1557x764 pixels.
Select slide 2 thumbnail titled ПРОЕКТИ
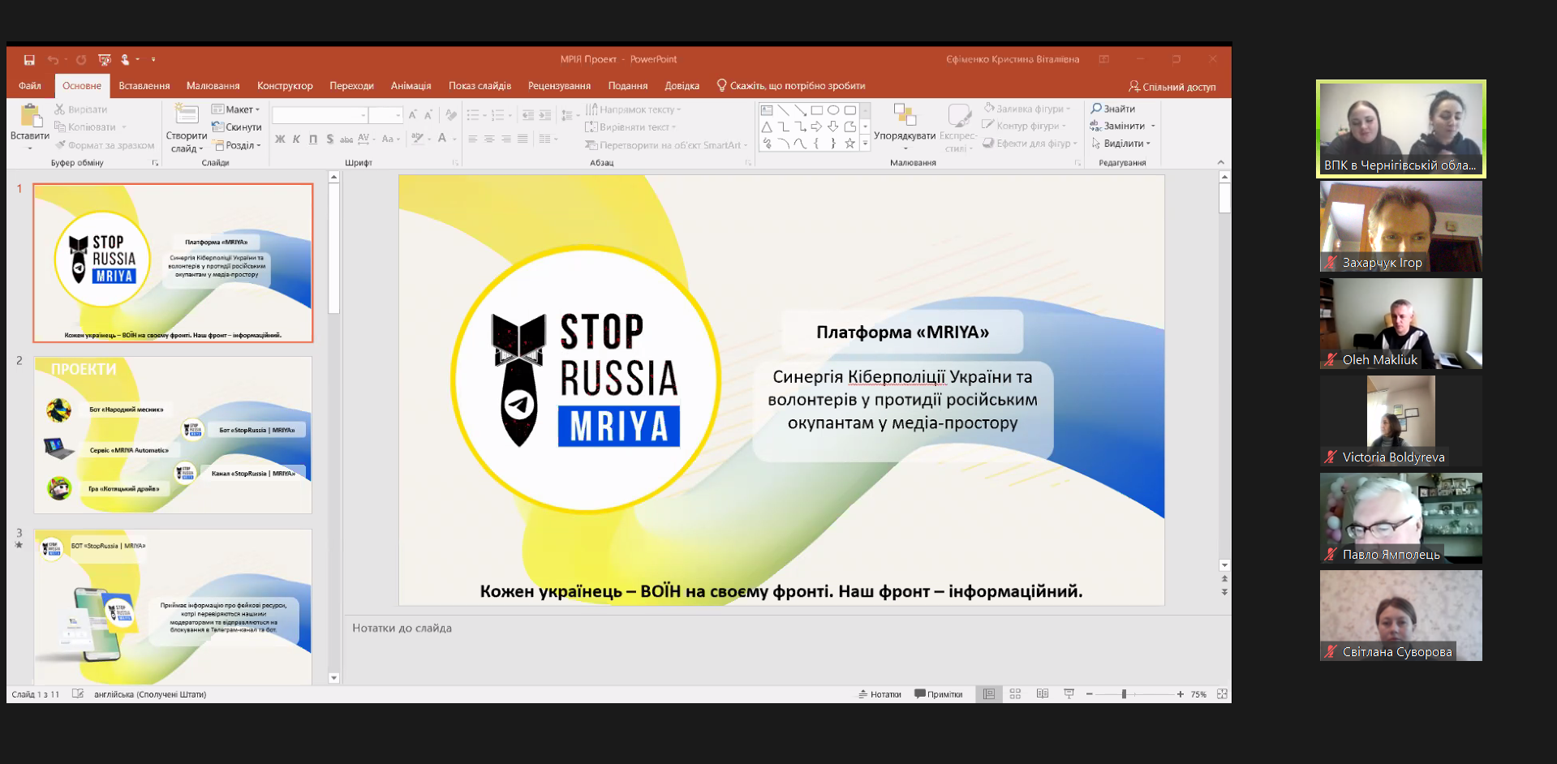click(173, 435)
